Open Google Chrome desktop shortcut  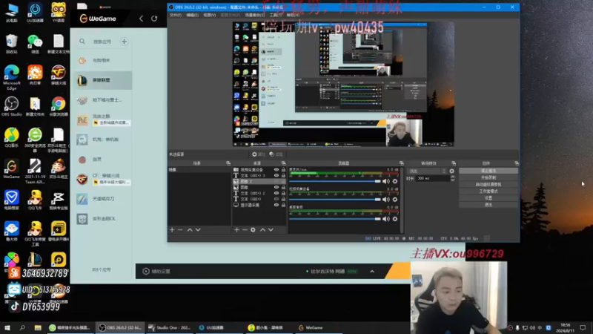(59, 105)
